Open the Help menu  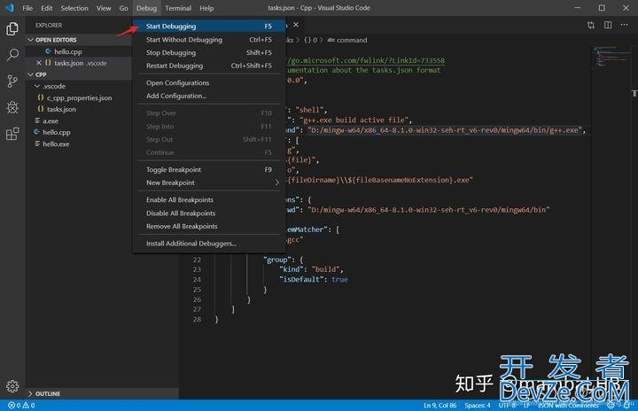coord(206,8)
